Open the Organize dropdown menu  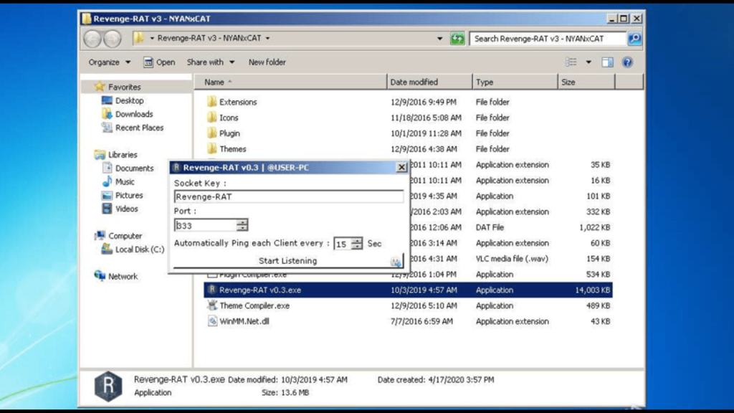click(110, 62)
